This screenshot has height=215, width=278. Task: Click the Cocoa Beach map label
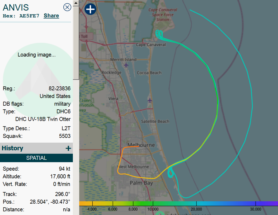click(149, 73)
